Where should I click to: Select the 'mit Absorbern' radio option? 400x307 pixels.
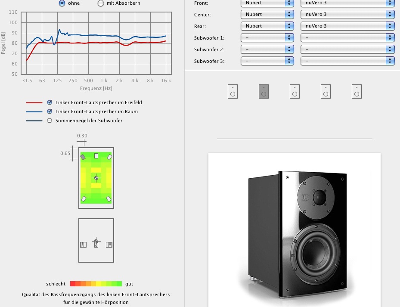101,3
